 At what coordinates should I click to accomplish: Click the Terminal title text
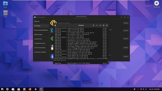pos(81,25)
